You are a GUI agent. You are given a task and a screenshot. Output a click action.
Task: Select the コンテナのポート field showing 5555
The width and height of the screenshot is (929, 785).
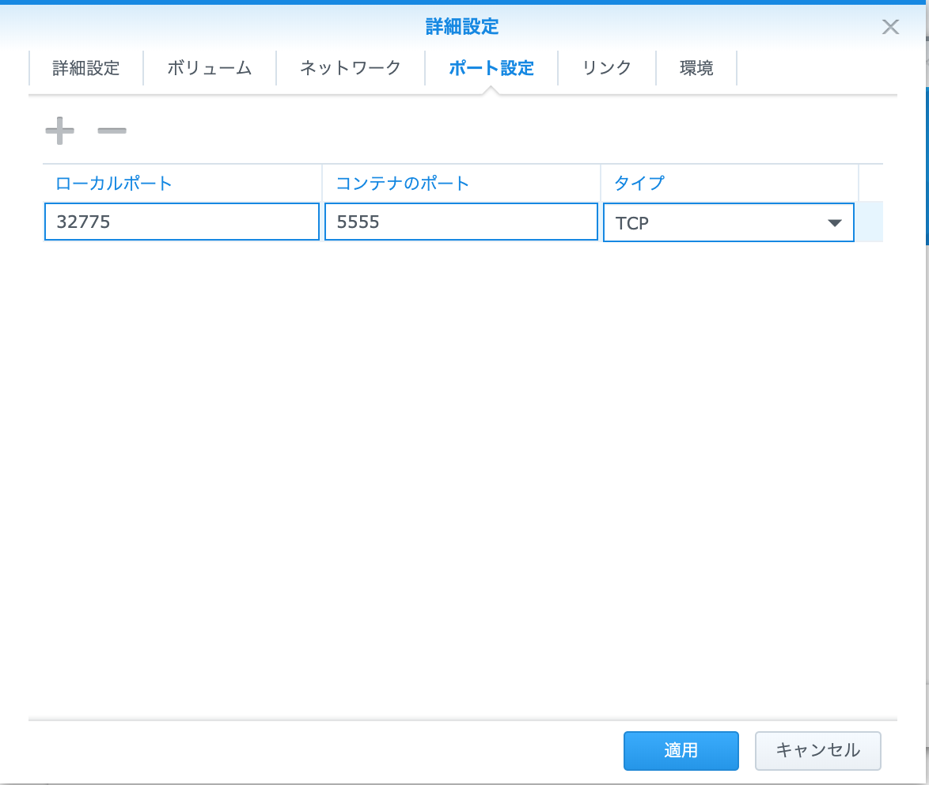point(461,222)
